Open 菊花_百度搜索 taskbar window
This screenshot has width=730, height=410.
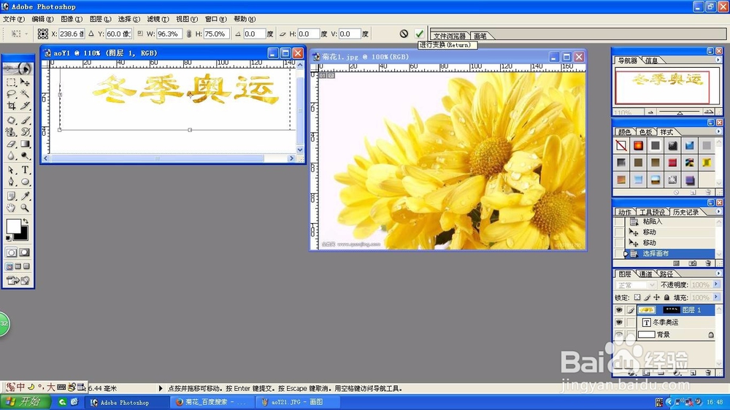tap(212, 402)
